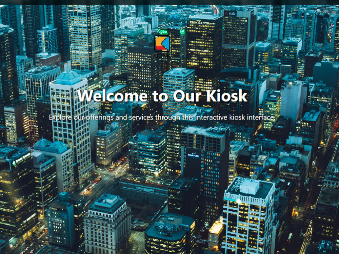Click the "Welcome to Our Kiosk" heading
The height and width of the screenshot is (254, 339).
point(162,96)
